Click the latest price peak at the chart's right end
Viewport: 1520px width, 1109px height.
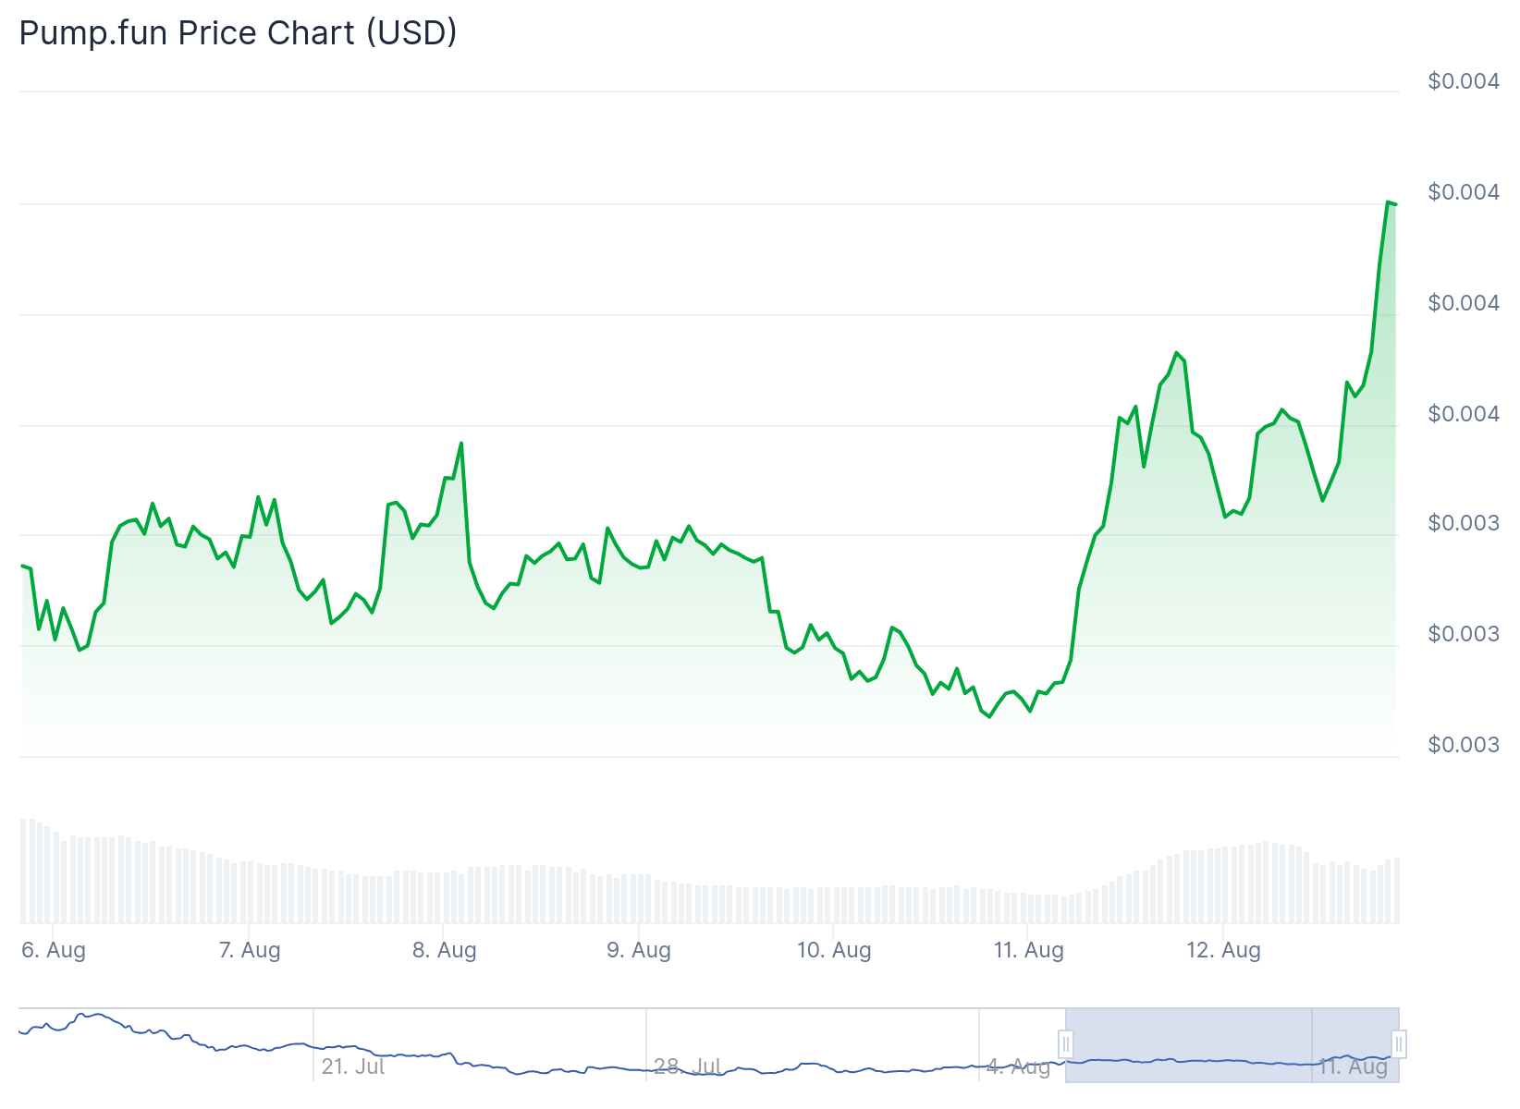tap(1389, 201)
